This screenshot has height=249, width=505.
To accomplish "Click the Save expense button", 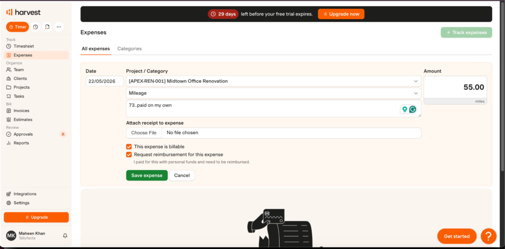I will pos(147,176).
